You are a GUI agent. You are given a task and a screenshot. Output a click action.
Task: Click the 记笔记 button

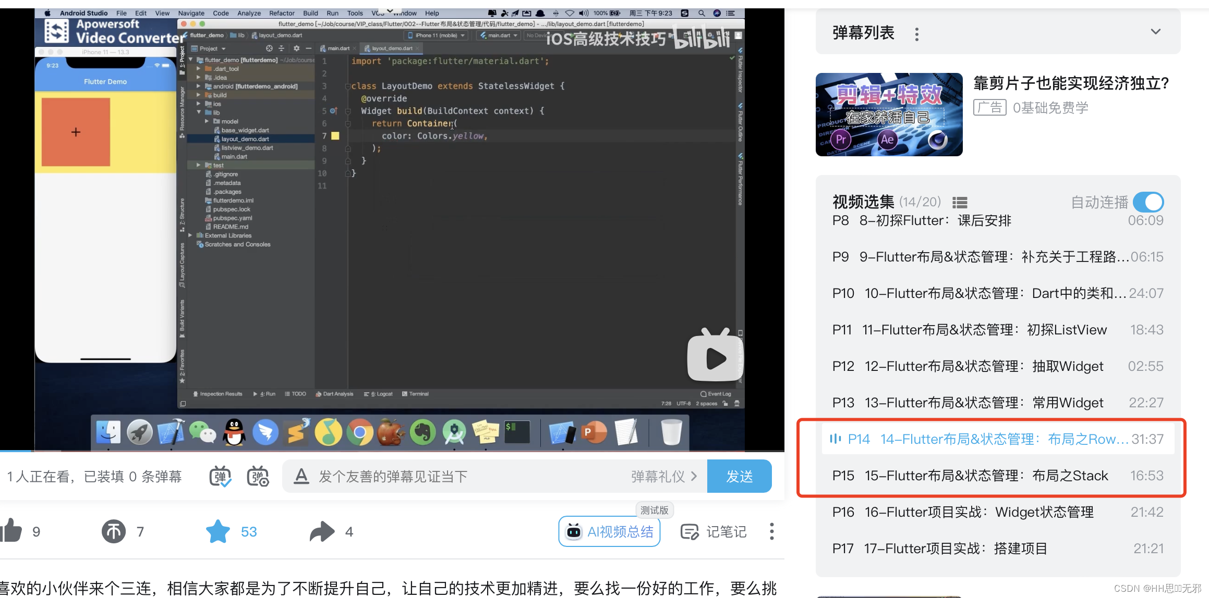coord(714,531)
